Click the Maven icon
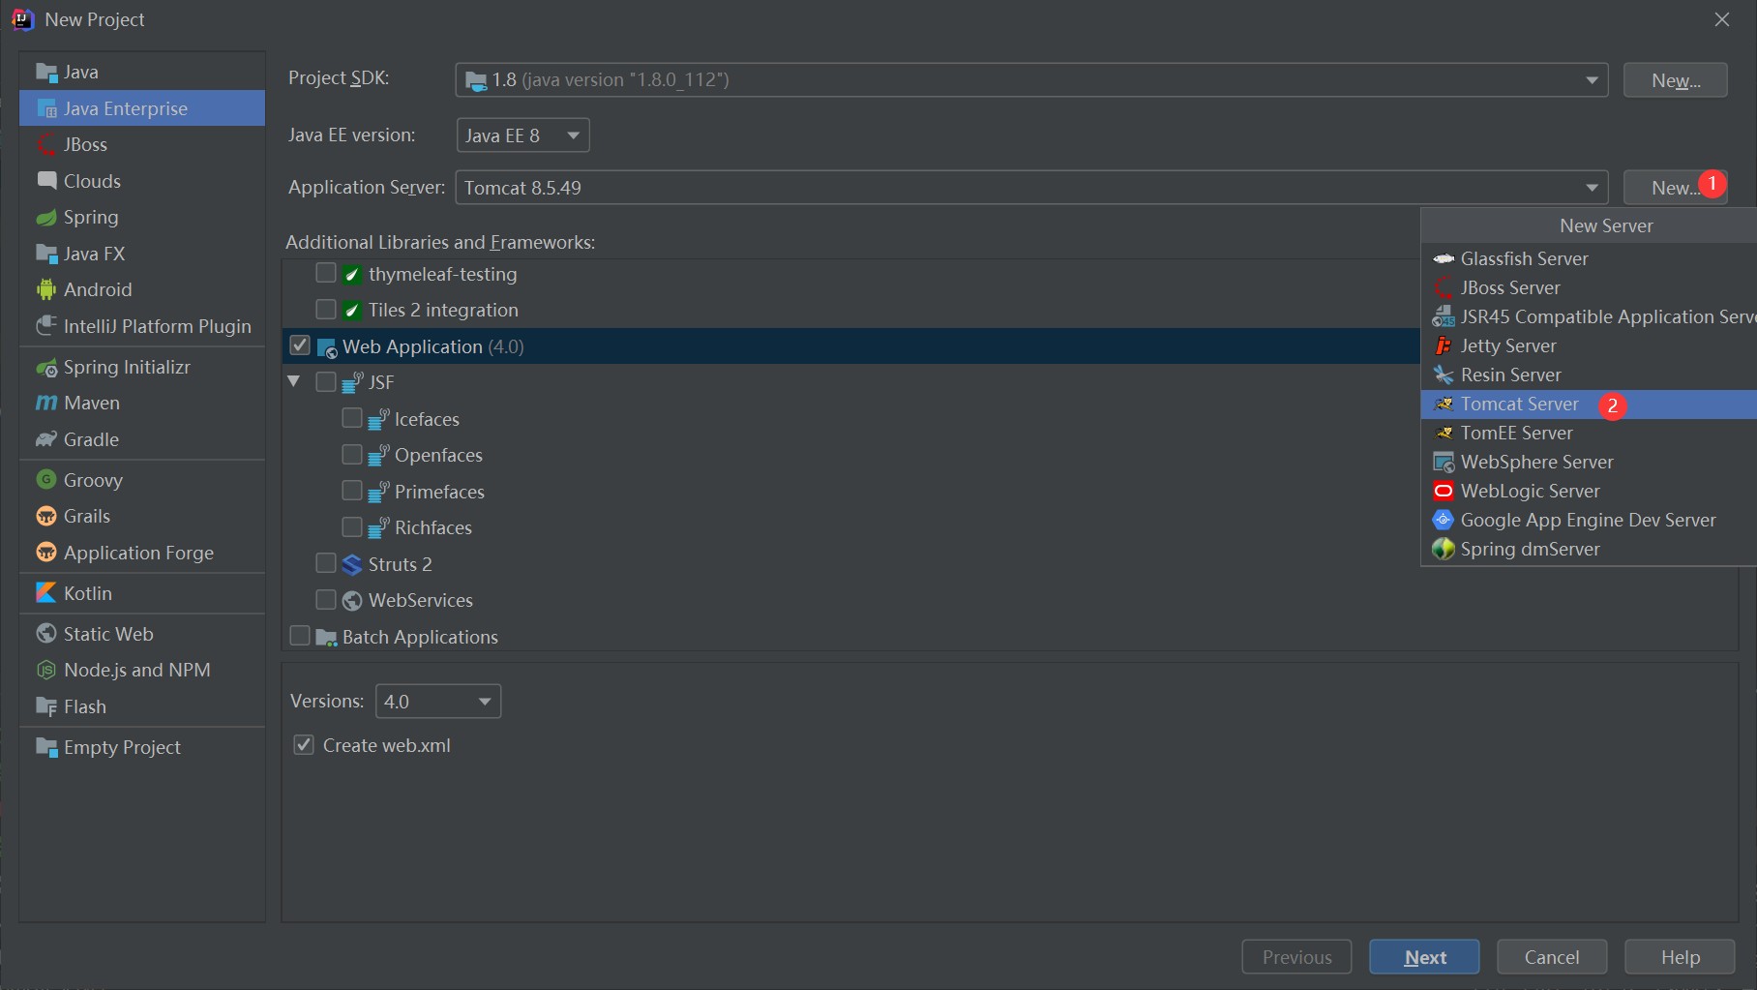The height and width of the screenshot is (990, 1757). [46, 403]
